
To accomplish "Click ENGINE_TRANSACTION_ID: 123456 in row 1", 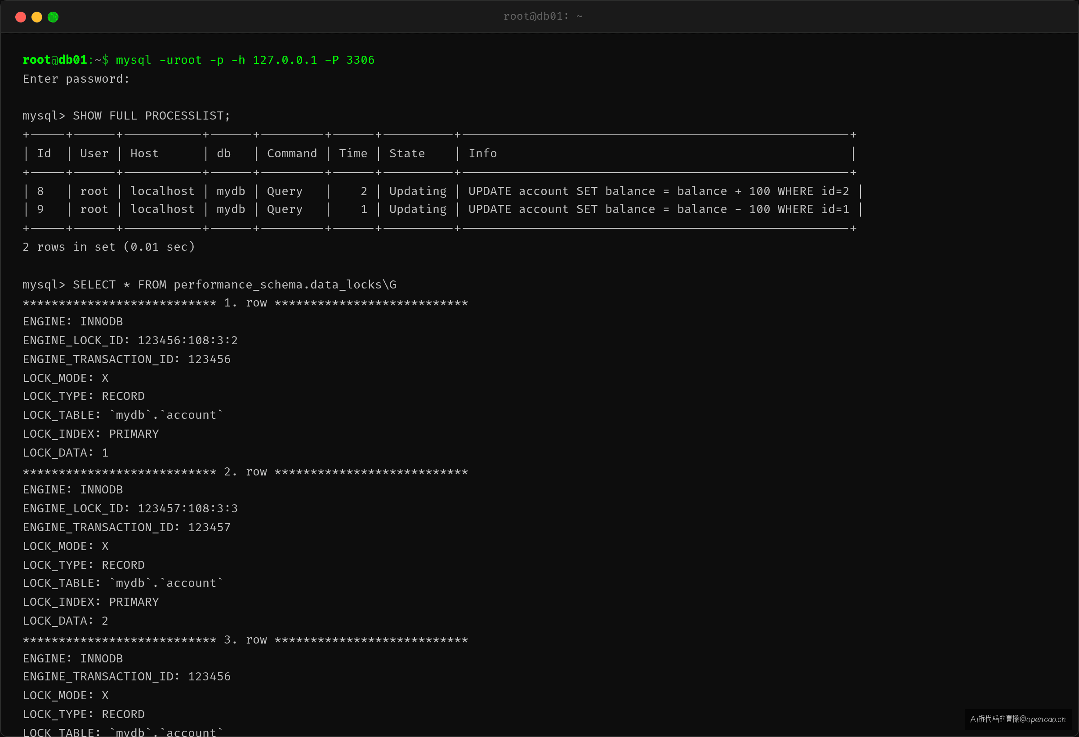I will tap(127, 359).
